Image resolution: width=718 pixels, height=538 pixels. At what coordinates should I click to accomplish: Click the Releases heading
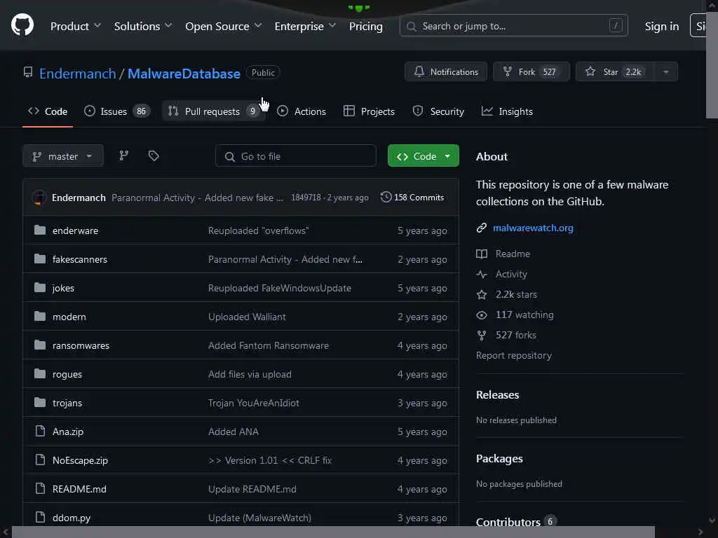click(x=497, y=395)
